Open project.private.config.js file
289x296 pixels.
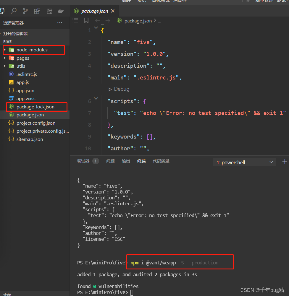43,131
